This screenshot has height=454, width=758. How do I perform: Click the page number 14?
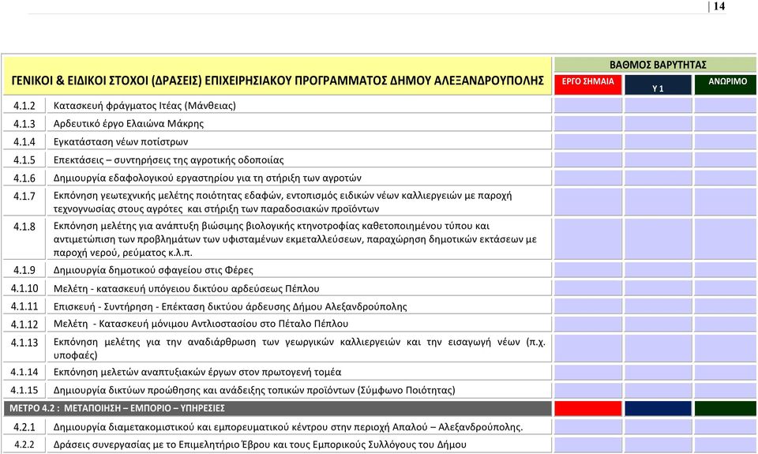(x=719, y=6)
